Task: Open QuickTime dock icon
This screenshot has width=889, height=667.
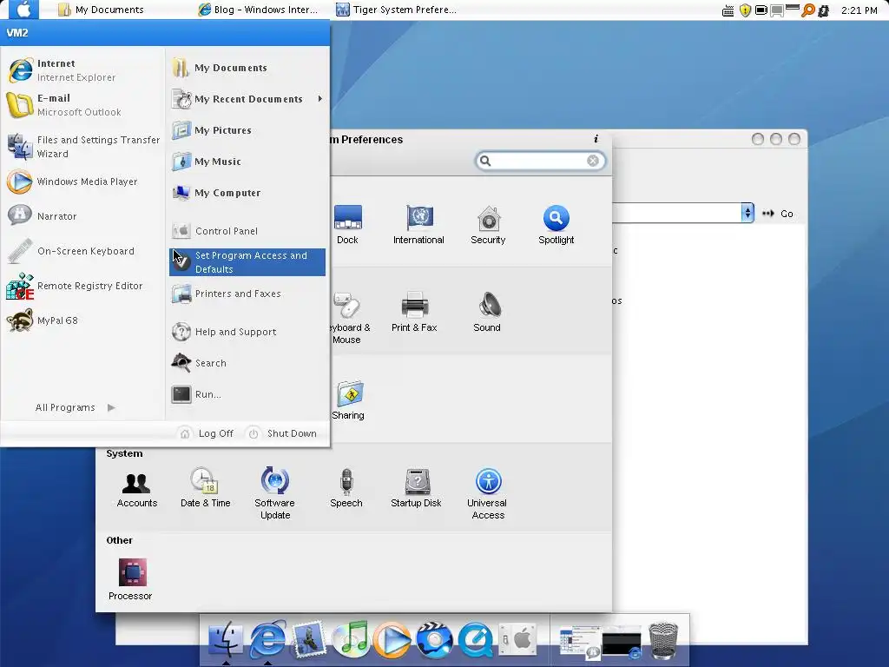Action: (x=475, y=640)
